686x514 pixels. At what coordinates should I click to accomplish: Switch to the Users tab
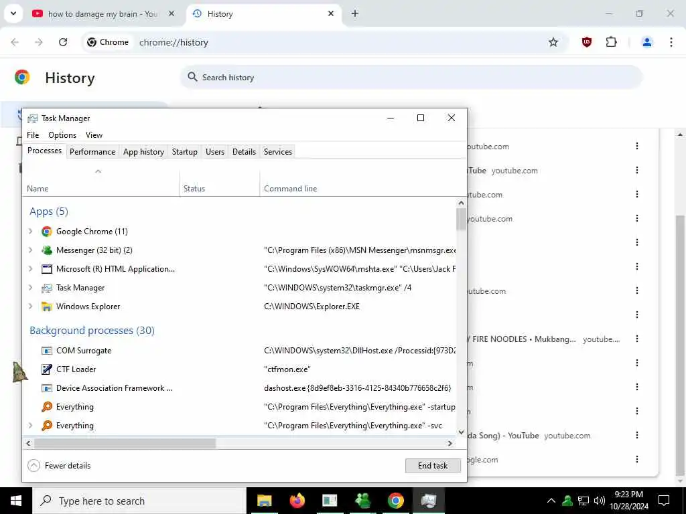(215, 152)
